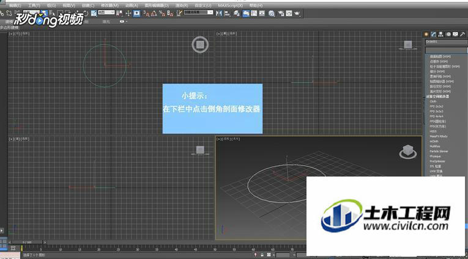Switch to Create command panel tab
Image resolution: width=468 pixels, height=259 pixels.
coord(426,34)
